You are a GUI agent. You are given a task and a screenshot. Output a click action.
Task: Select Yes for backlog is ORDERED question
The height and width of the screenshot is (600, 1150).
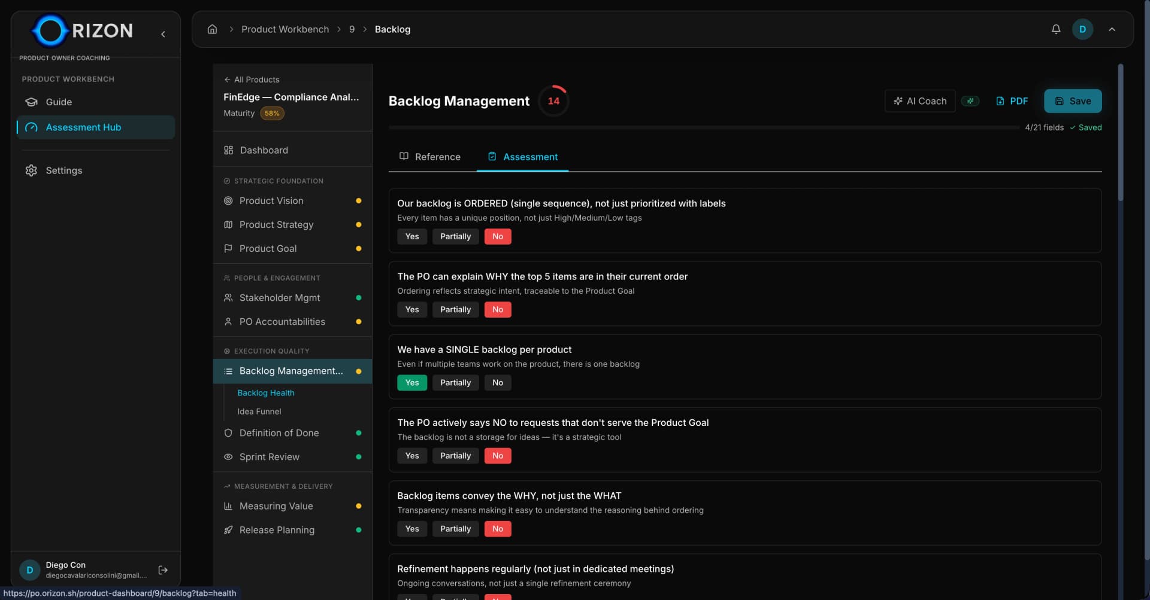point(411,237)
